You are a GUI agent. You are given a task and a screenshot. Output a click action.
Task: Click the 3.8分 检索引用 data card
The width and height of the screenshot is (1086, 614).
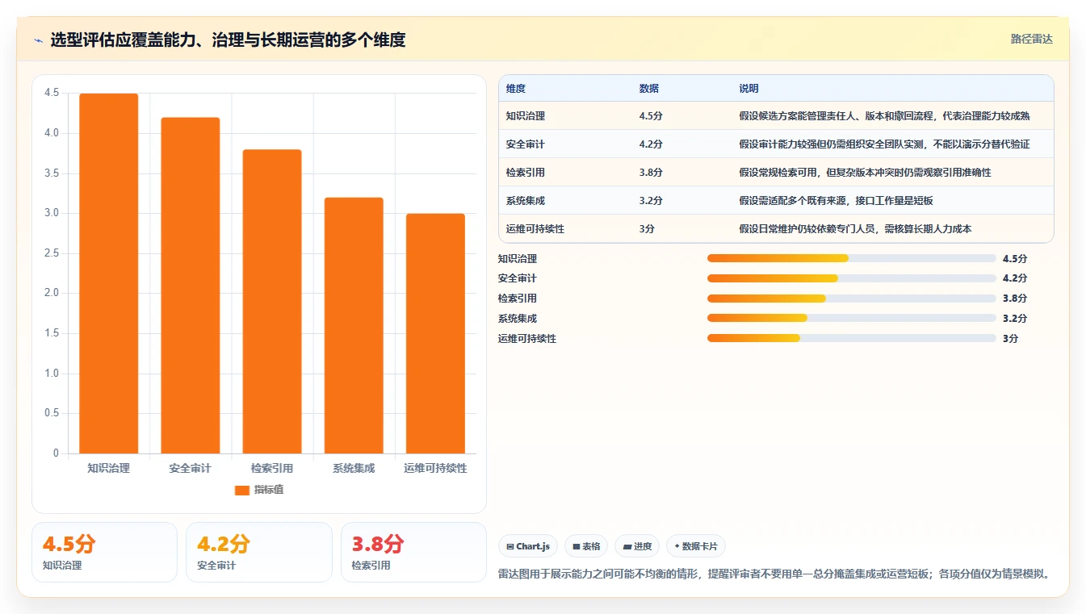pos(413,552)
